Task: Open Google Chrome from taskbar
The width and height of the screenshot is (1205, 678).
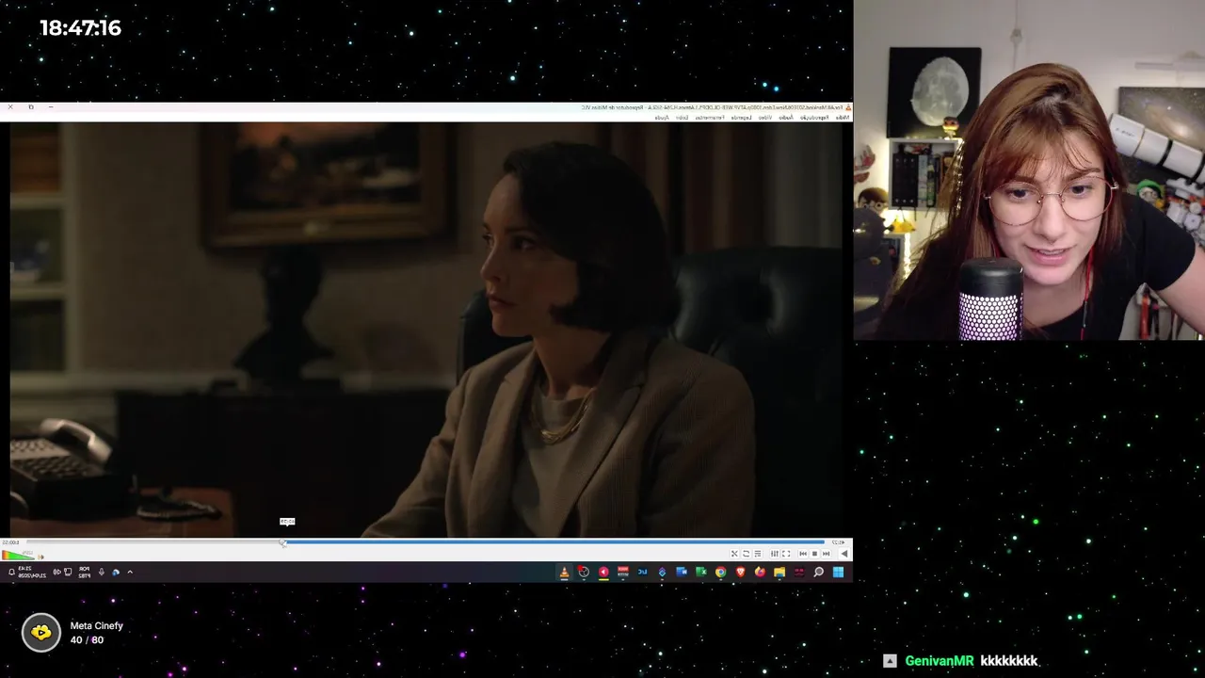Action: (x=721, y=572)
